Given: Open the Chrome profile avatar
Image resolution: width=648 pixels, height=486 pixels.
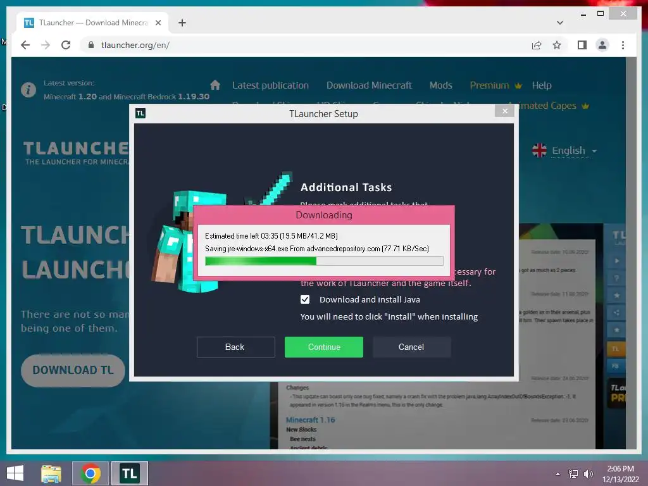Looking at the screenshot, I should (602, 45).
